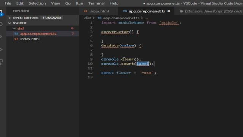
Task: Click the import keyword on line 1
Action: 109,23
